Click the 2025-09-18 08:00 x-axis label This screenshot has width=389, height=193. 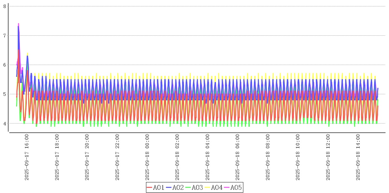point(268,157)
